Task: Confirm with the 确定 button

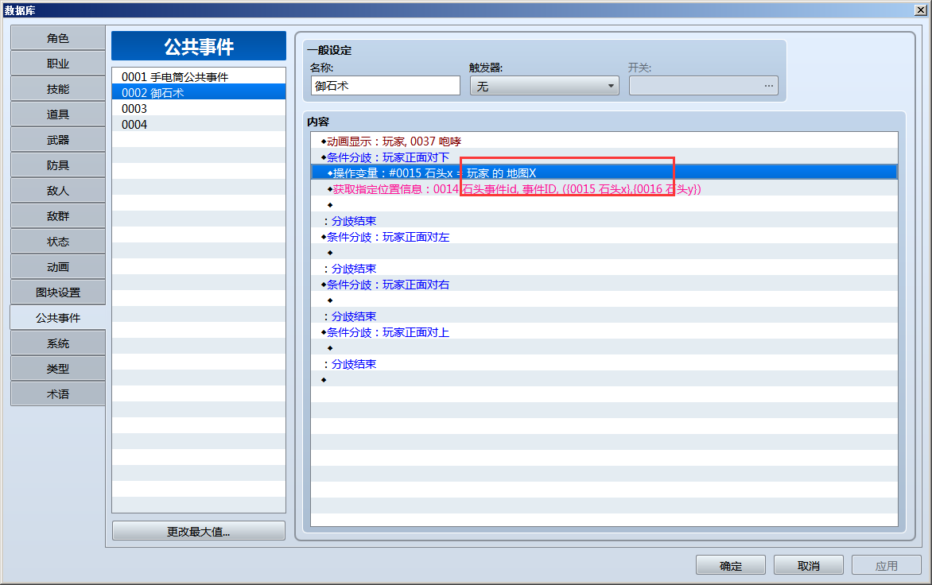Action: [731, 565]
